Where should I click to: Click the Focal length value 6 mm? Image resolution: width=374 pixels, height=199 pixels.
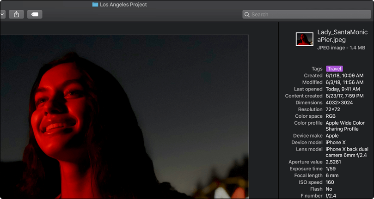click(x=332, y=175)
